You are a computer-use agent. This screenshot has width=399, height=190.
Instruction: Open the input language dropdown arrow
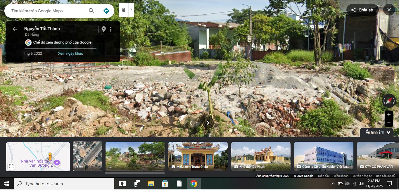[131, 9]
